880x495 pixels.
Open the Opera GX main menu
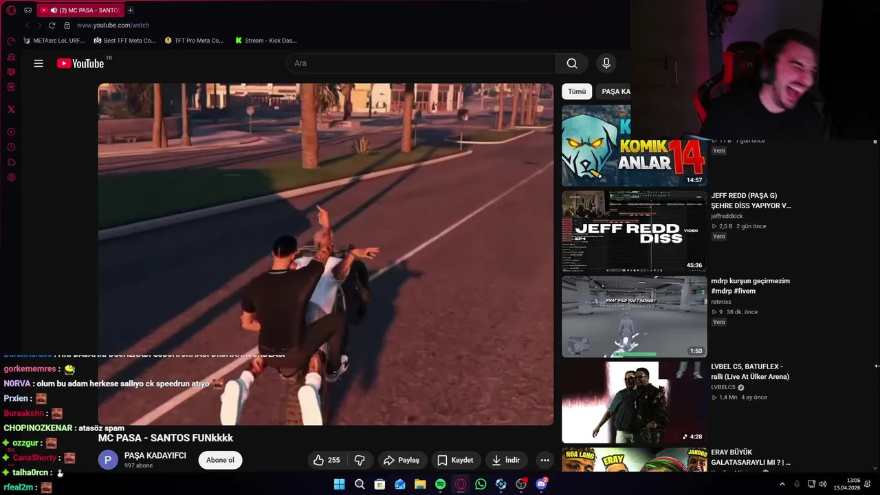tap(11, 10)
